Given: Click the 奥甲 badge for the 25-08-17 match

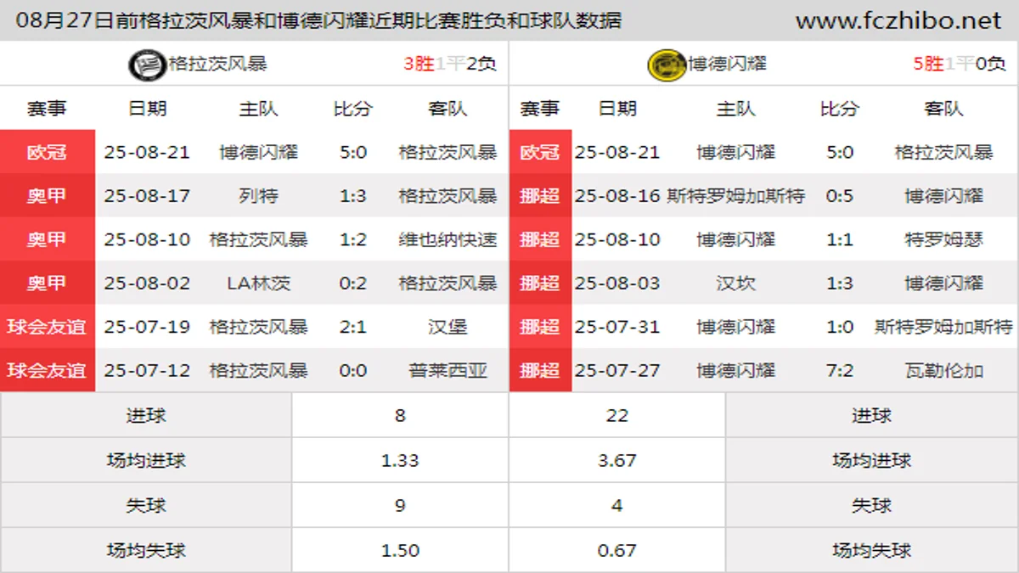Looking at the screenshot, I should click(48, 195).
